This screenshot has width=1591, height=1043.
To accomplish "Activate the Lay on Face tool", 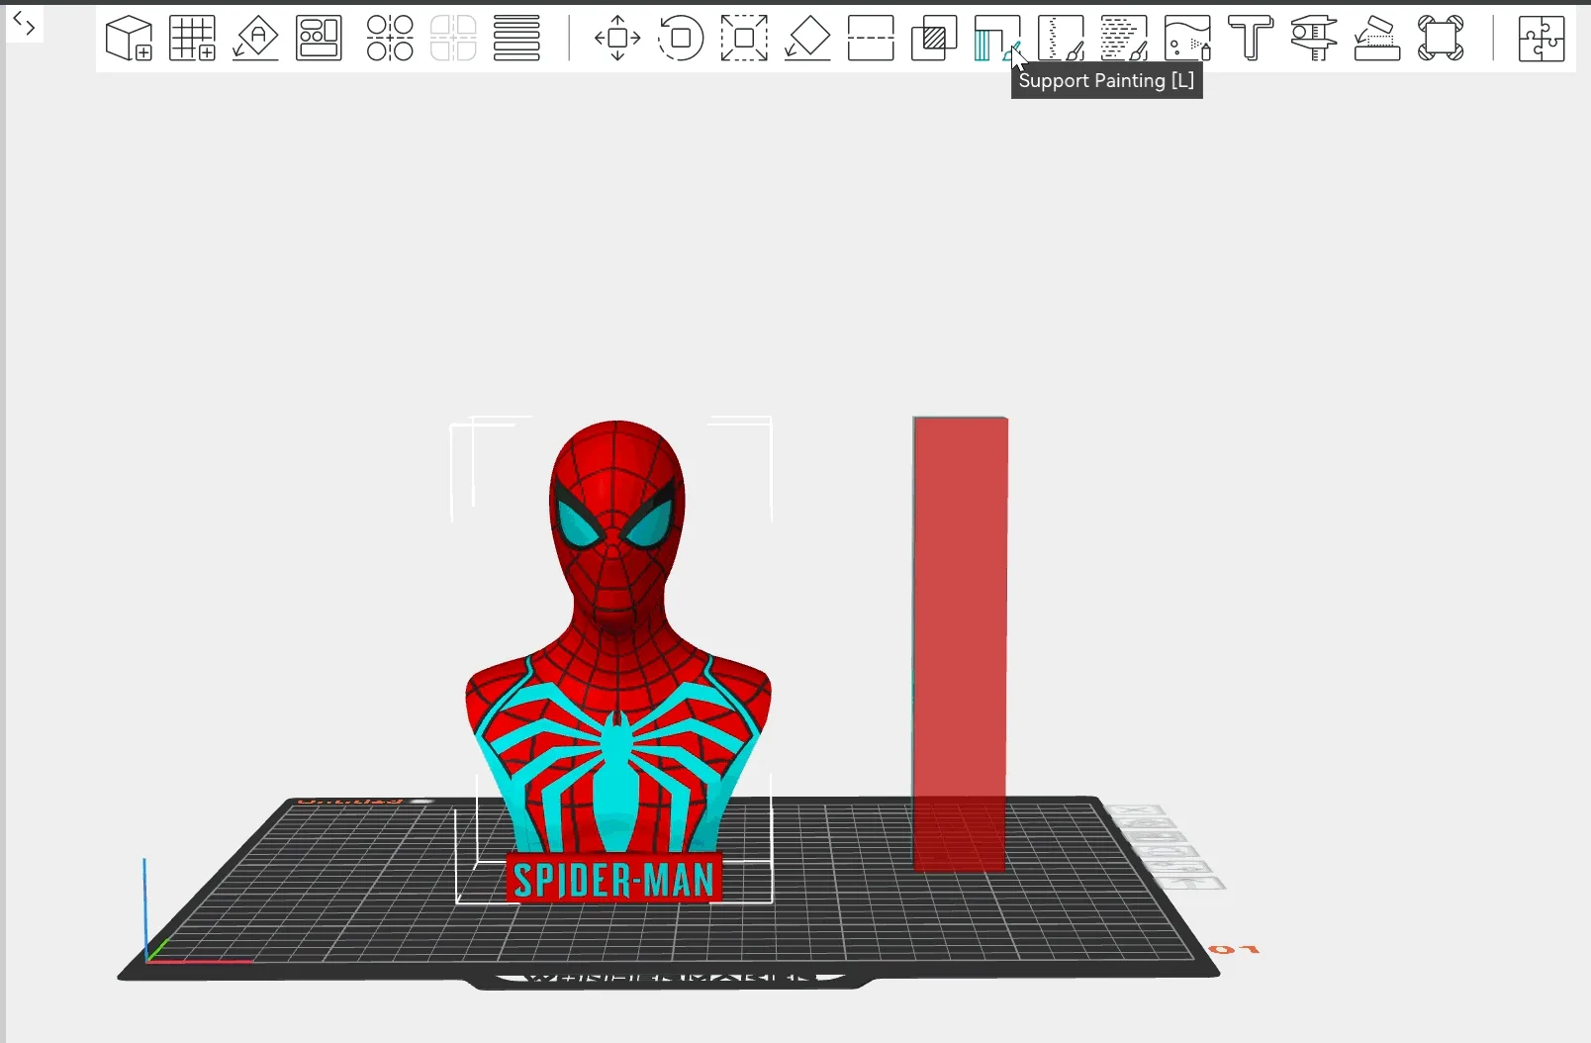I will [x=807, y=39].
